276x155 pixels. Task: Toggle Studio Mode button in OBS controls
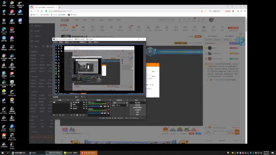click(x=137, y=110)
